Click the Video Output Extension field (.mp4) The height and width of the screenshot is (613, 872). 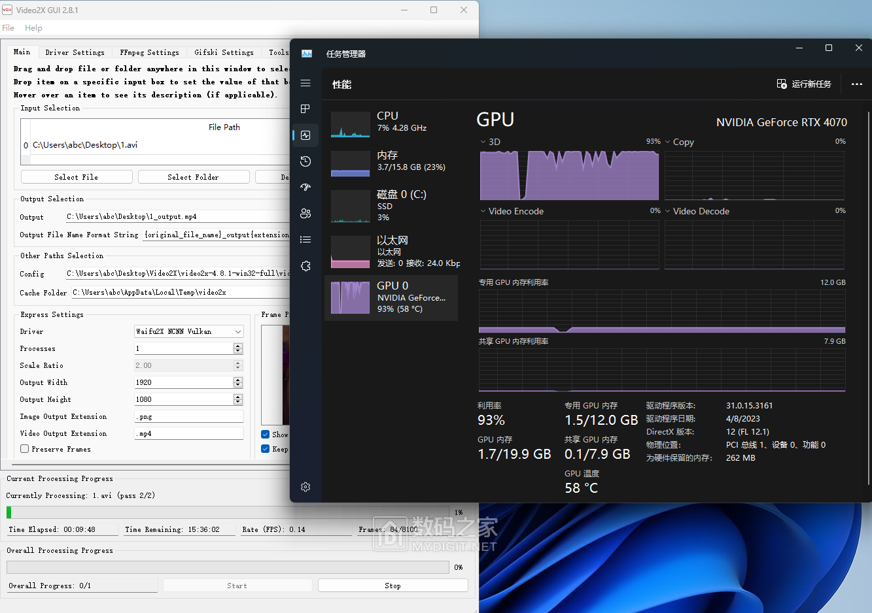(188, 433)
